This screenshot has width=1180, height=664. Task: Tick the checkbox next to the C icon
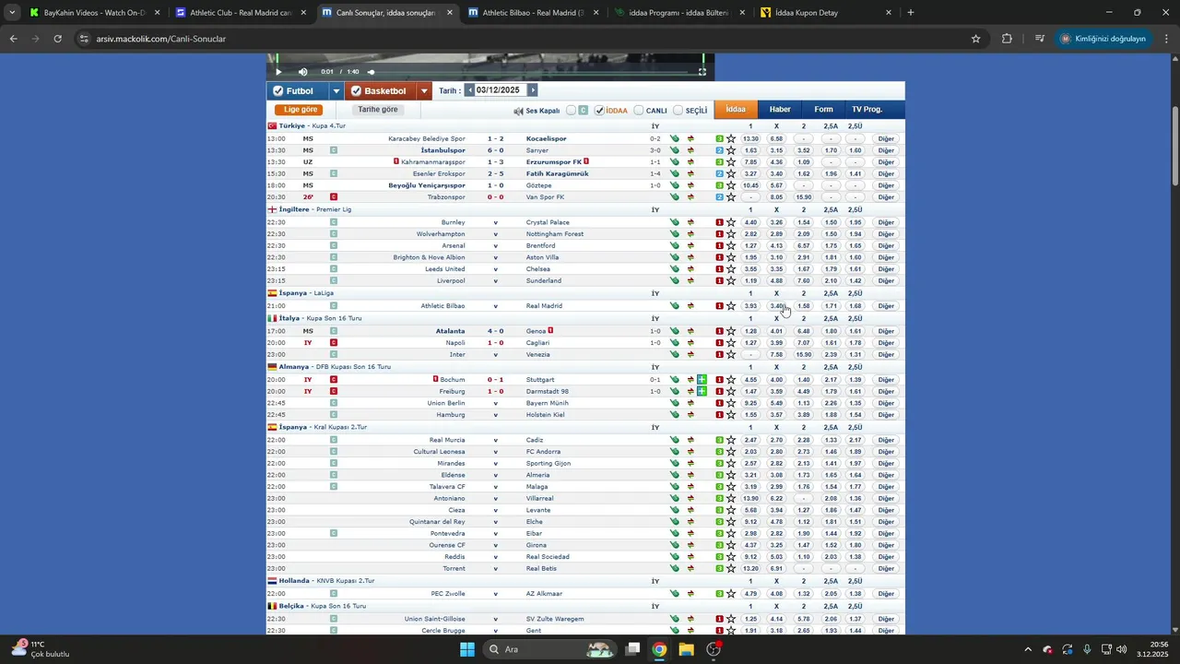572,111
